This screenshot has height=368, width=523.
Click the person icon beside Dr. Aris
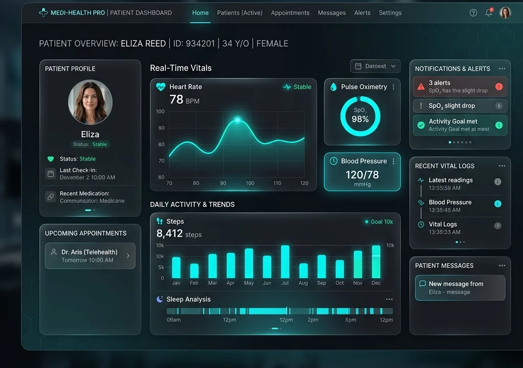coord(53,252)
